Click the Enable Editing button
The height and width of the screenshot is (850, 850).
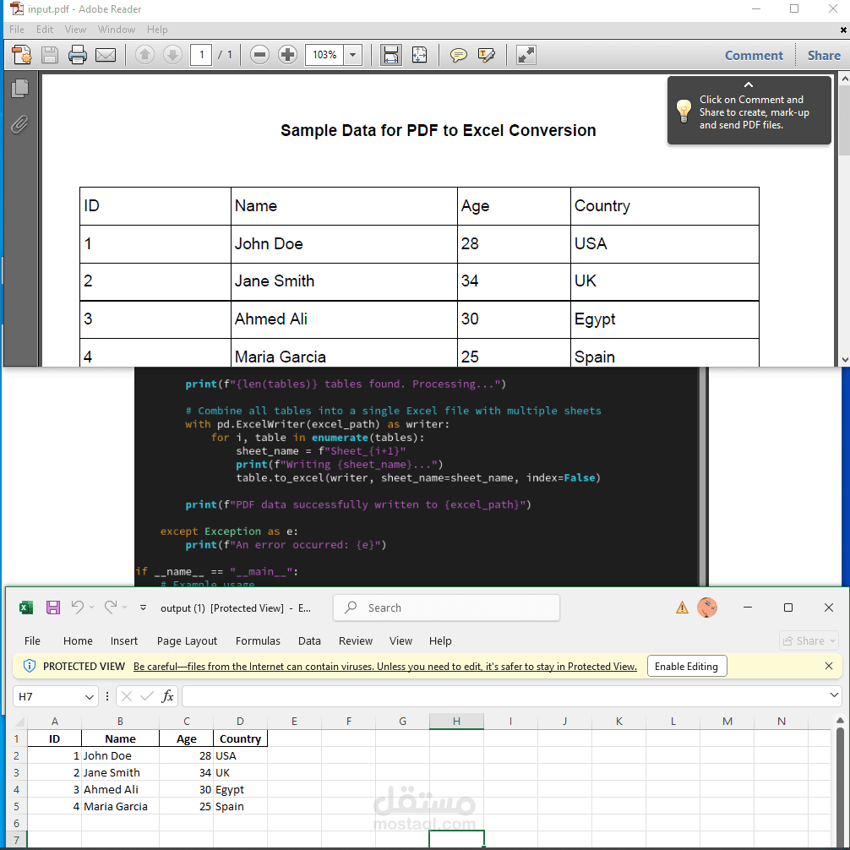pos(686,666)
